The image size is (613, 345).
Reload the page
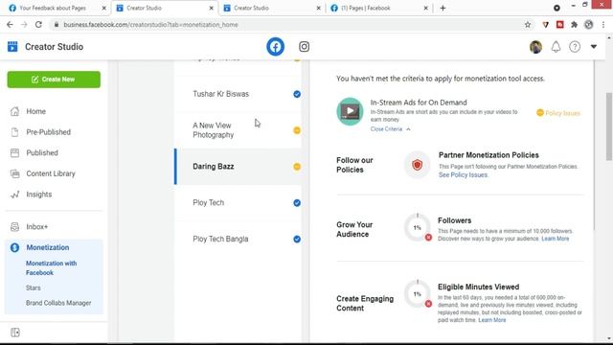38,25
